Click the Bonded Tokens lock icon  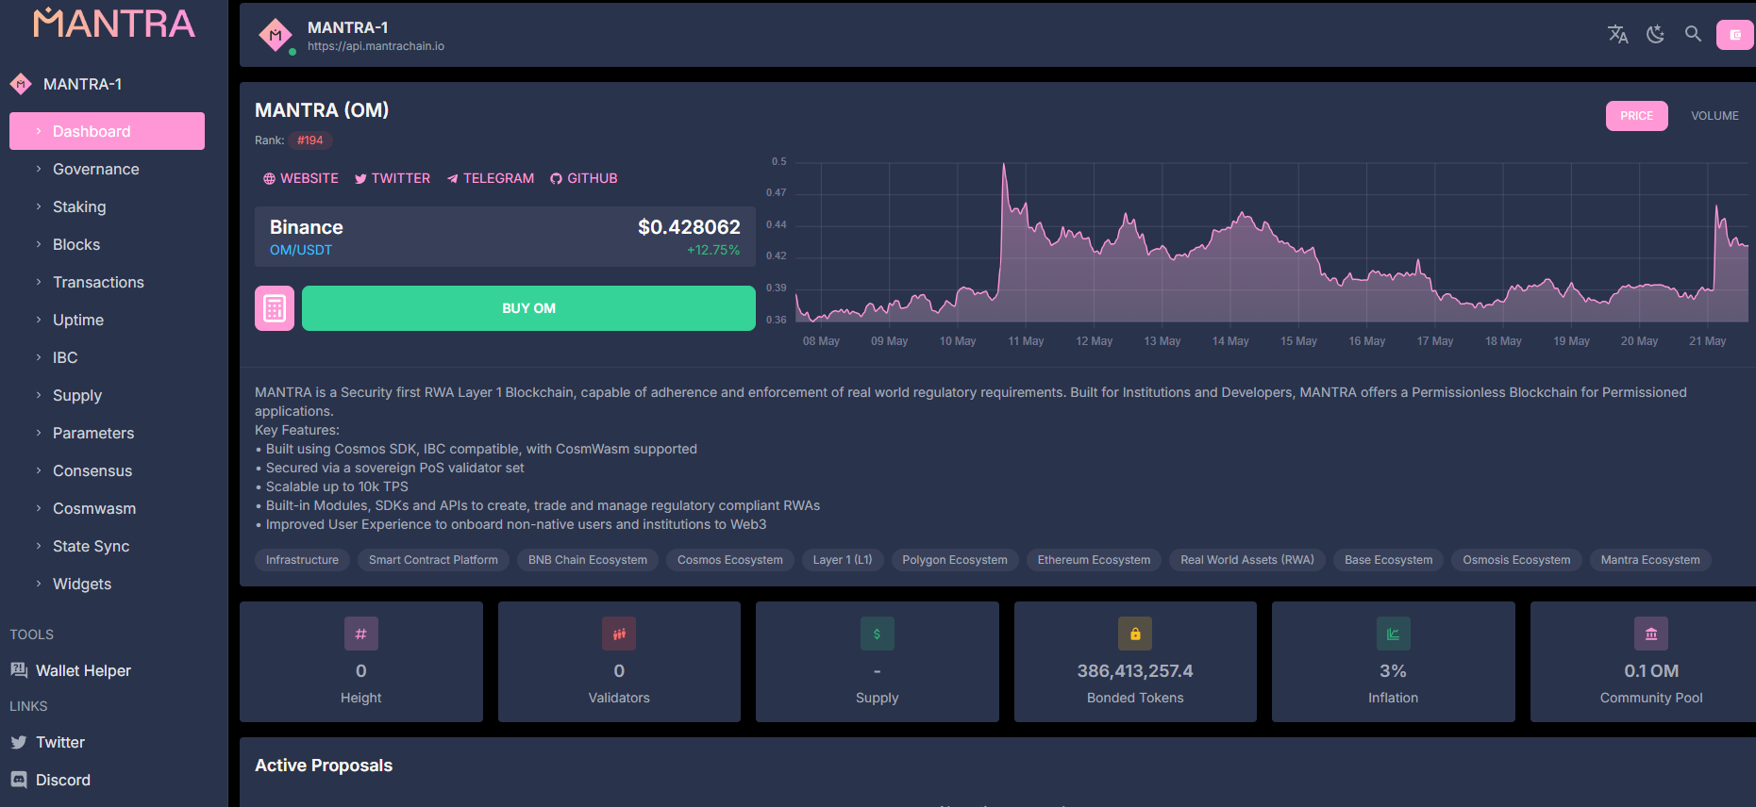(1135, 634)
